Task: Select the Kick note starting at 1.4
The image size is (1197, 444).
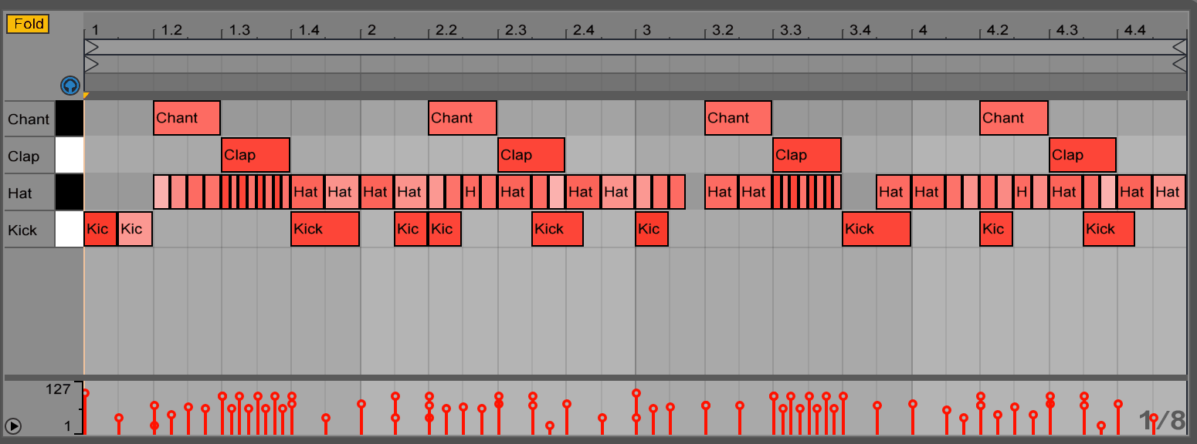Action: click(325, 229)
